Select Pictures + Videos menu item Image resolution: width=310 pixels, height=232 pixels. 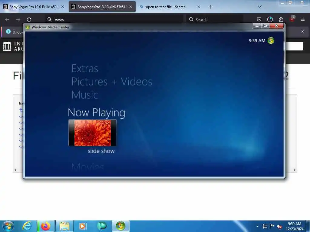click(112, 82)
